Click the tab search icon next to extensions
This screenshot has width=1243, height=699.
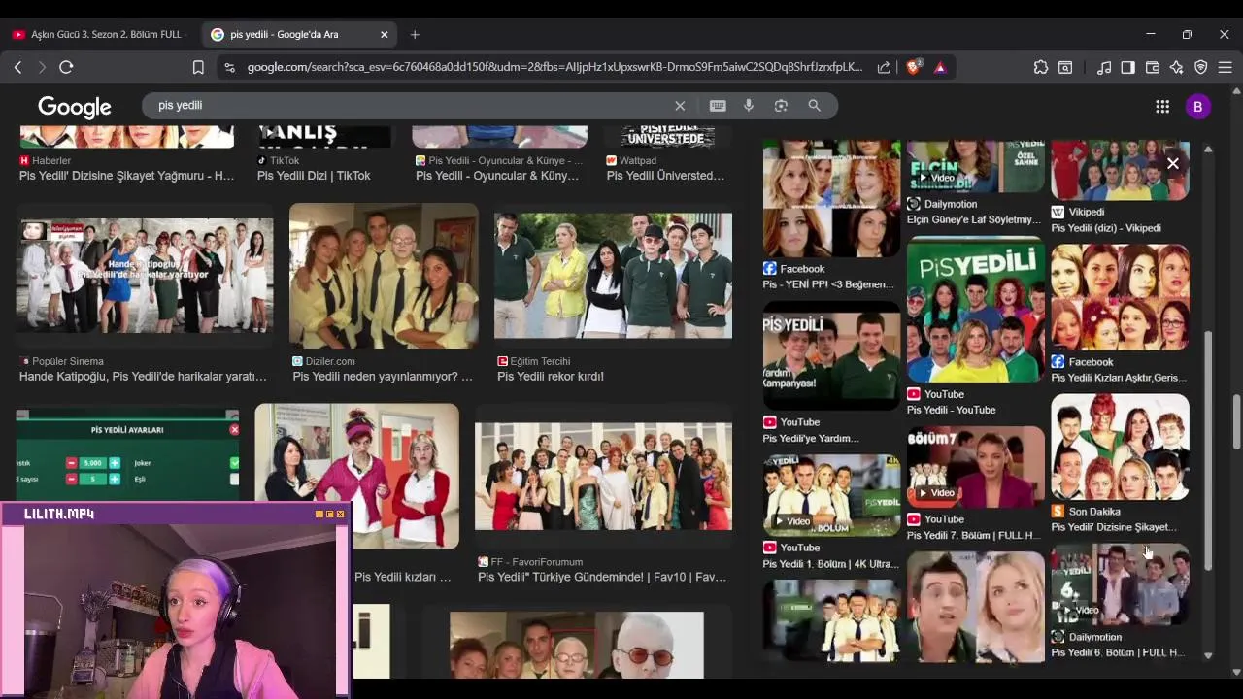1065,67
